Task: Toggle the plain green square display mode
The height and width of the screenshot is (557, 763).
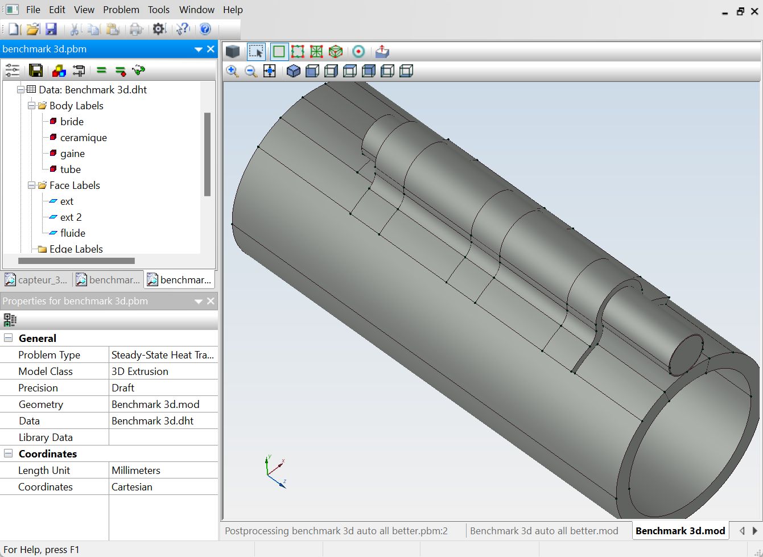Action: [279, 52]
